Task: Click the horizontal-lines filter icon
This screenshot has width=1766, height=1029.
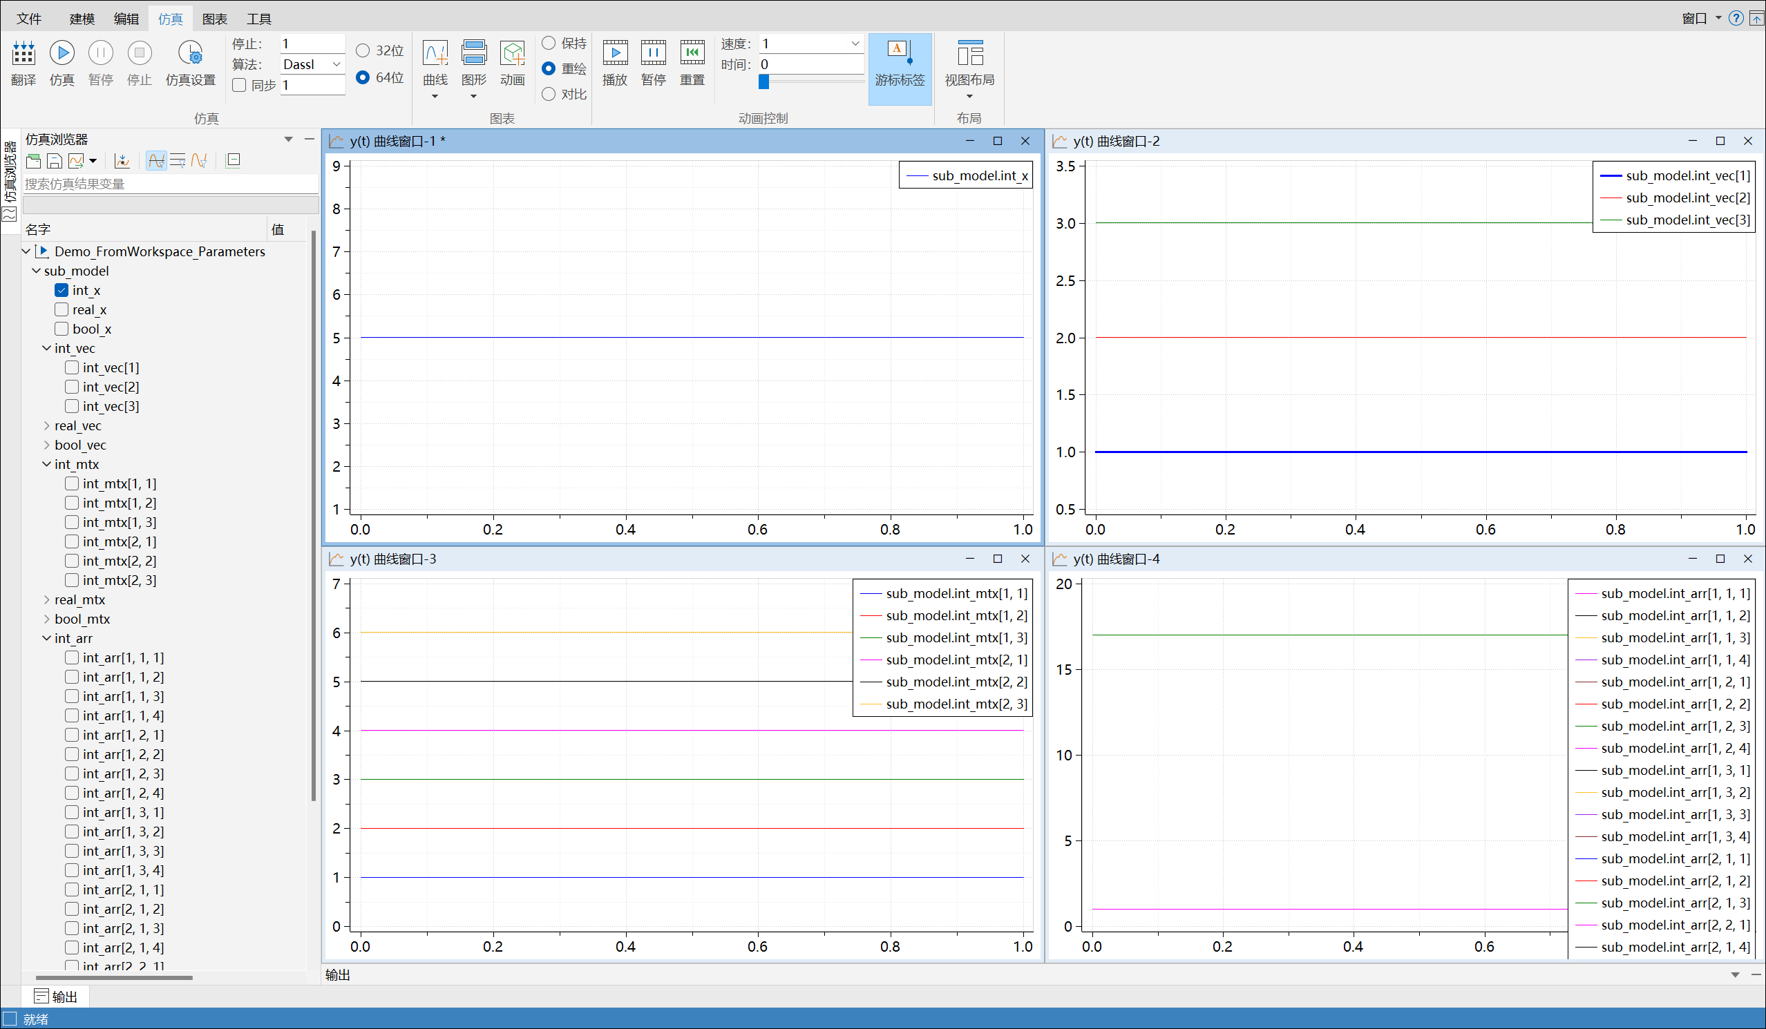Action: tap(178, 161)
